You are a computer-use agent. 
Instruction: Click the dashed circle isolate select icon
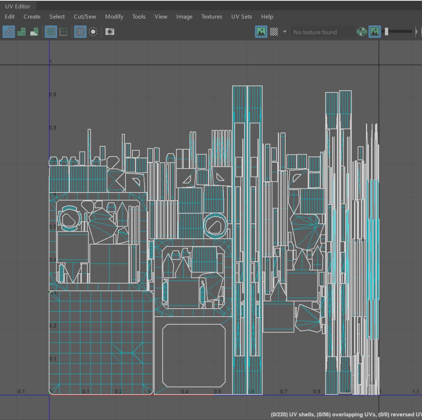pyautogui.click(x=93, y=32)
